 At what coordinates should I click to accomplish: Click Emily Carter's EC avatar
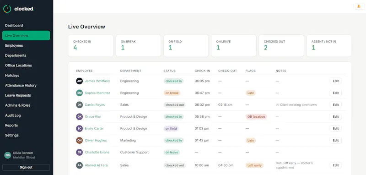tap(79, 129)
